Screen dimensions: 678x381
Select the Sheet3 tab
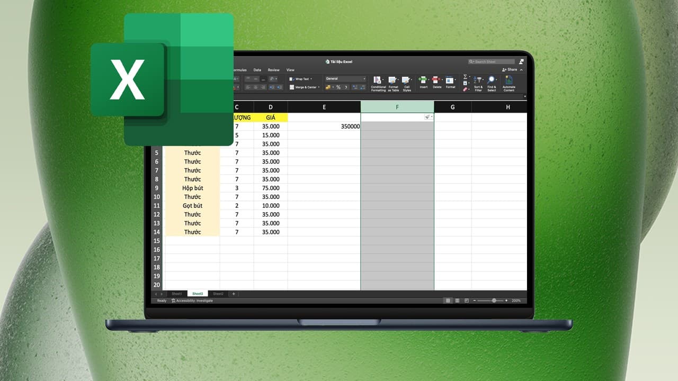198,294
